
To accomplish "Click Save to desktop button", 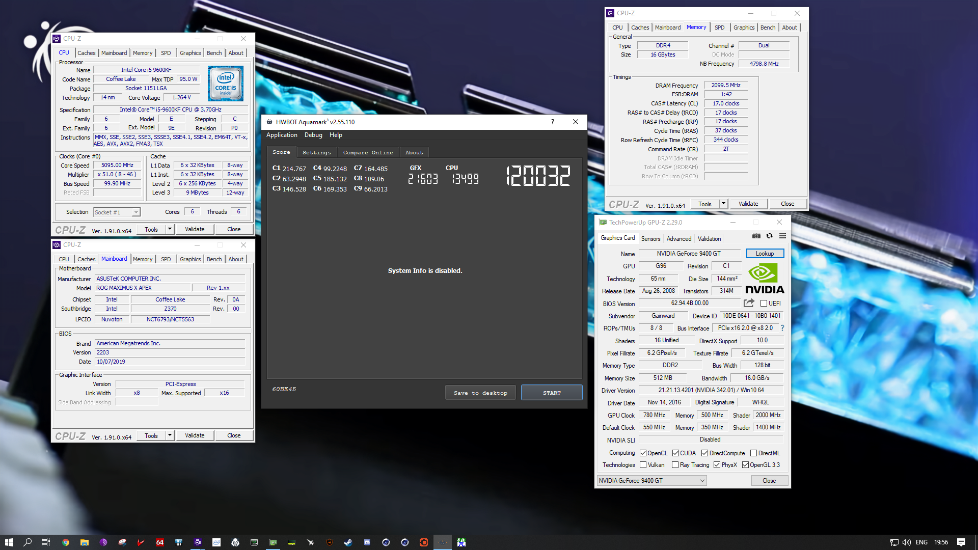I will [x=480, y=393].
